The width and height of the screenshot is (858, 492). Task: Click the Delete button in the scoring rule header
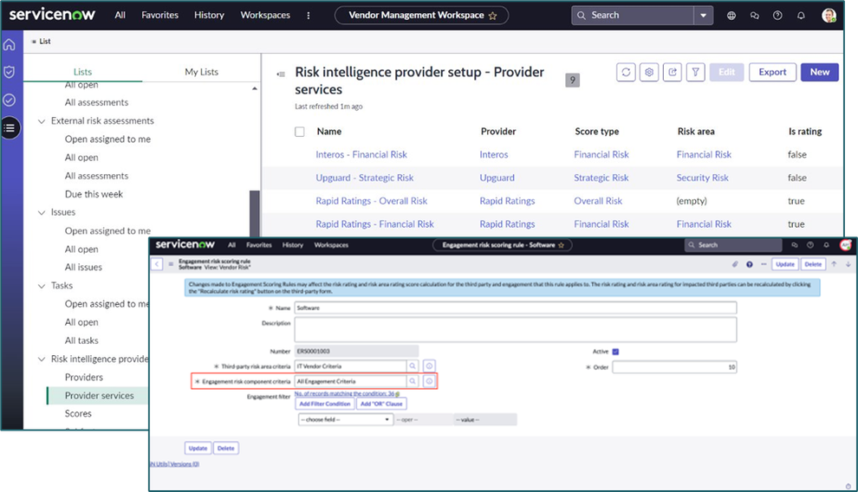[x=813, y=264]
